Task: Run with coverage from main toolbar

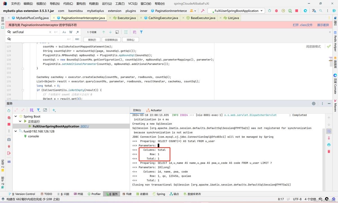Action: click(283, 11)
